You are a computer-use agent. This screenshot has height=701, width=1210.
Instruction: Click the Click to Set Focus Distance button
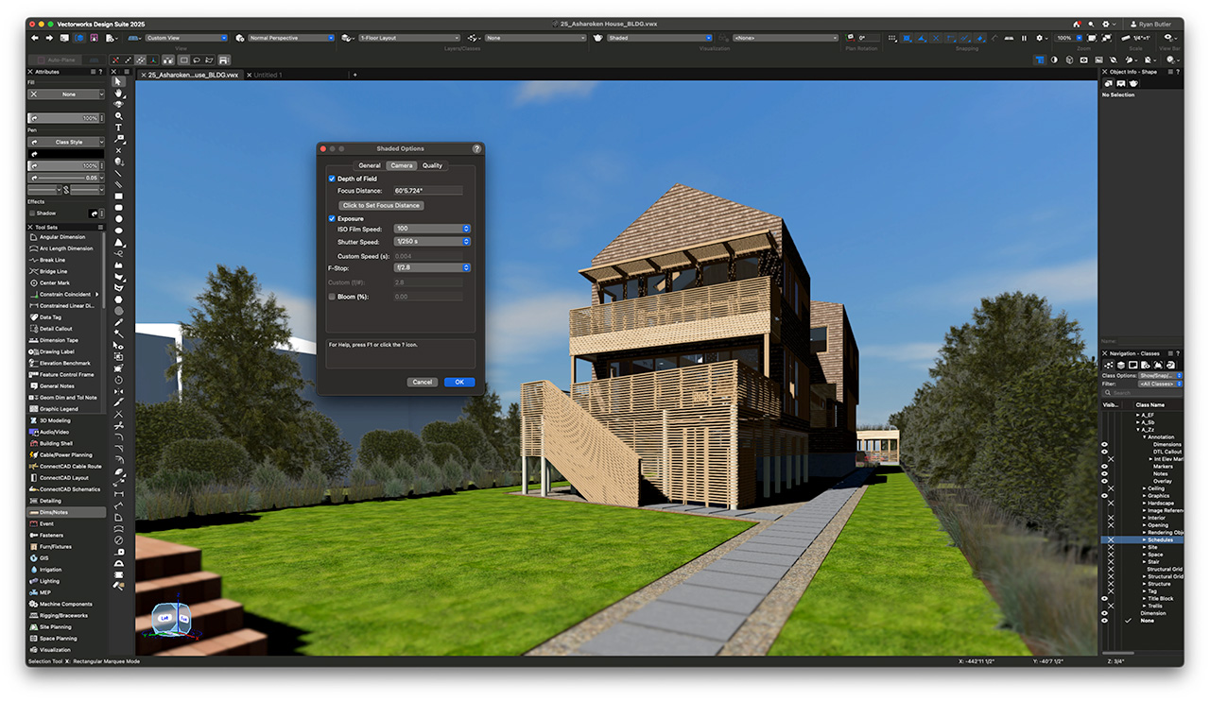pos(382,205)
